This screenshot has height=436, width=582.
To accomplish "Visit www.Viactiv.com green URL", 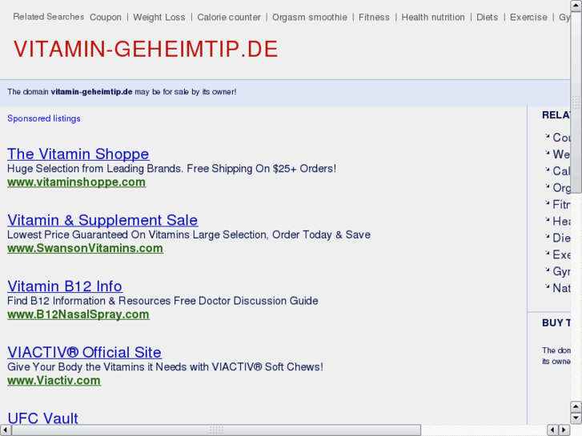I will coord(54,380).
